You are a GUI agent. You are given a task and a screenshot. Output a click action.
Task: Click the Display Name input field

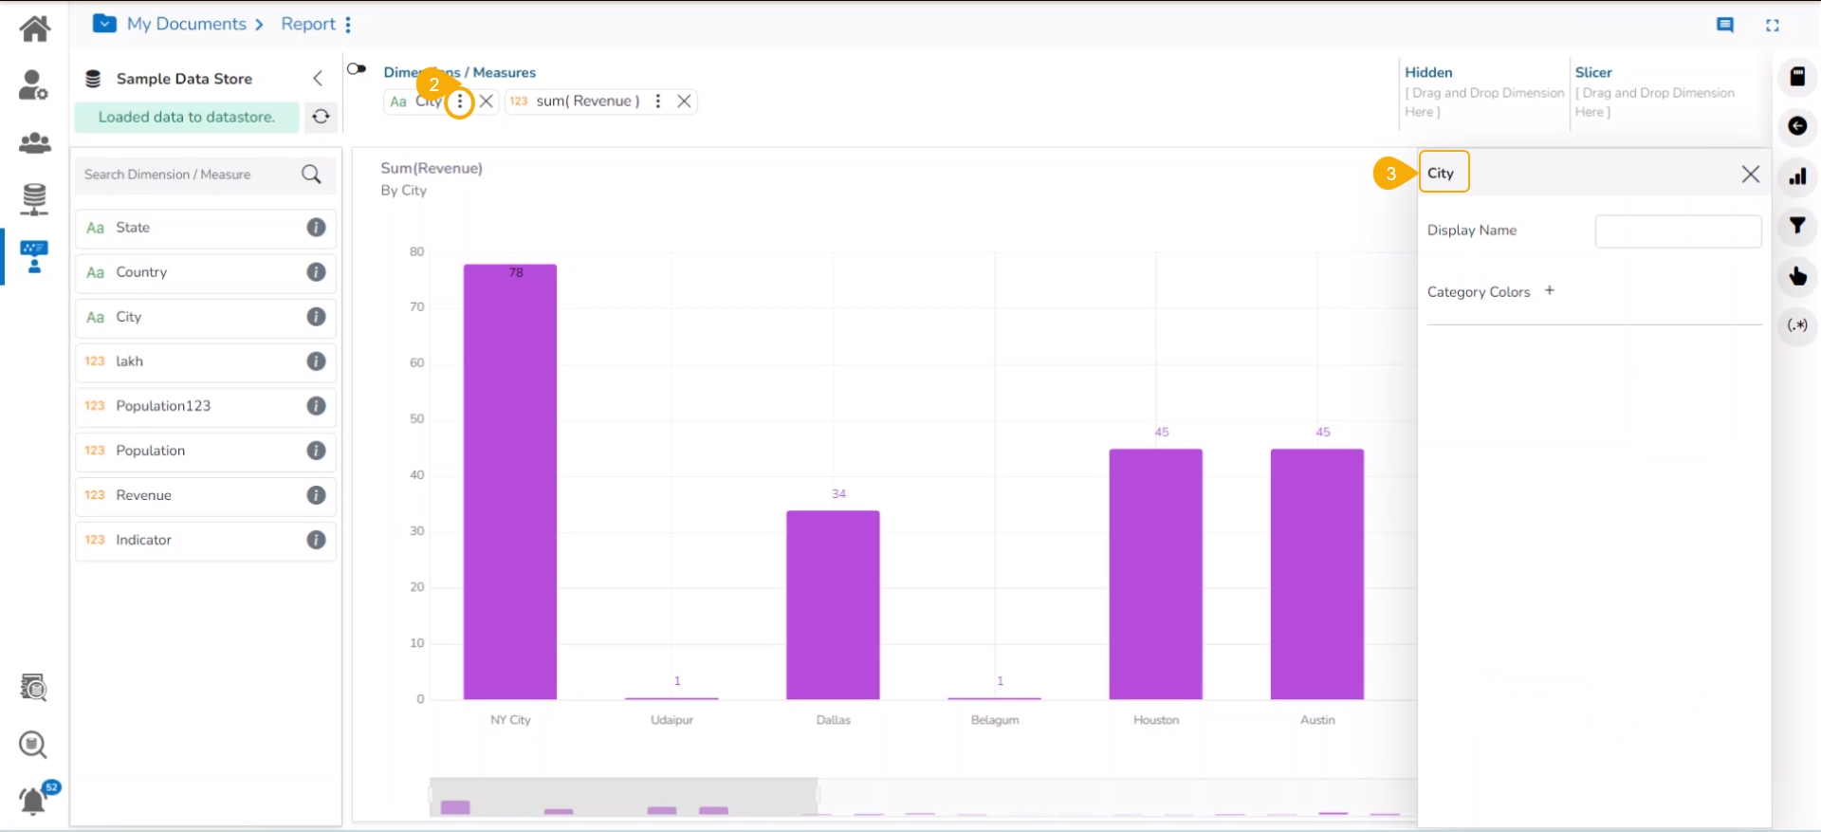pos(1677,231)
